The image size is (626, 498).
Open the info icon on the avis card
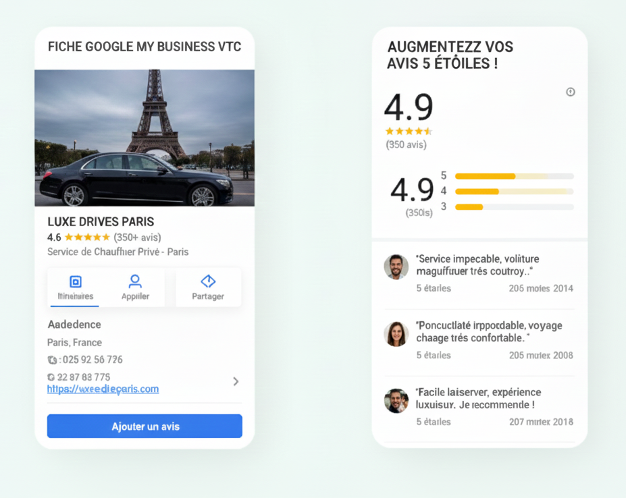571,92
